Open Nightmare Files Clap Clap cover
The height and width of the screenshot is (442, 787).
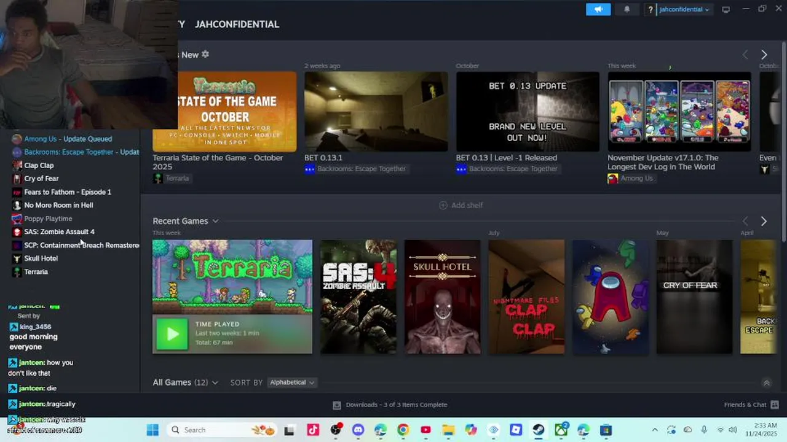(526, 297)
